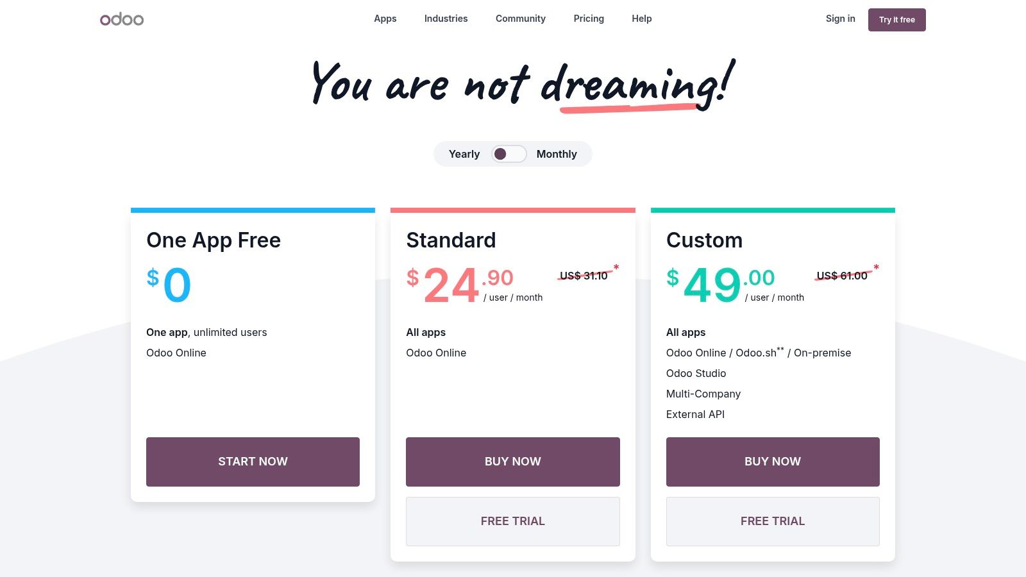The image size is (1026, 577).
Task: Click the Odoo logo
Action: (122, 19)
